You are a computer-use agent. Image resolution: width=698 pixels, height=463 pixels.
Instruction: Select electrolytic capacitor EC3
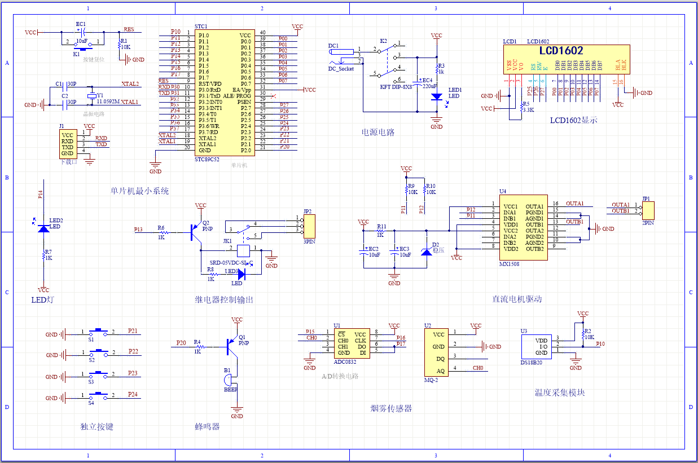(394, 251)
